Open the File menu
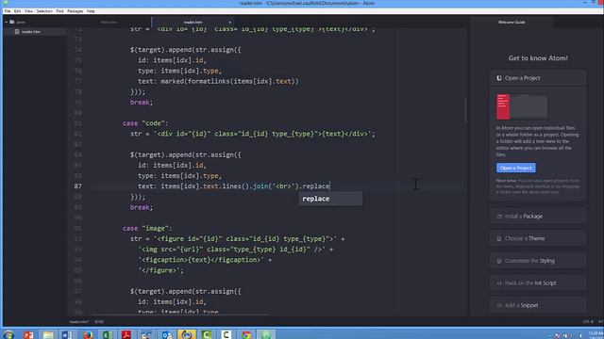 click(x=8, y=11)
